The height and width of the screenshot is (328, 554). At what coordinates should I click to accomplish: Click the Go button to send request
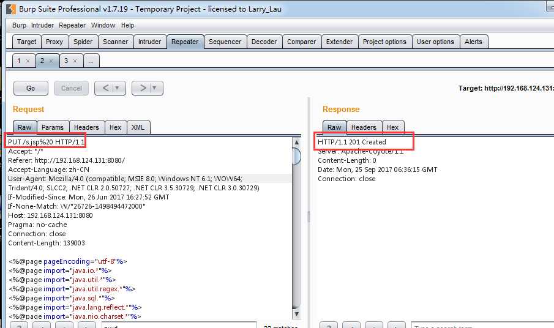[31, 88]
